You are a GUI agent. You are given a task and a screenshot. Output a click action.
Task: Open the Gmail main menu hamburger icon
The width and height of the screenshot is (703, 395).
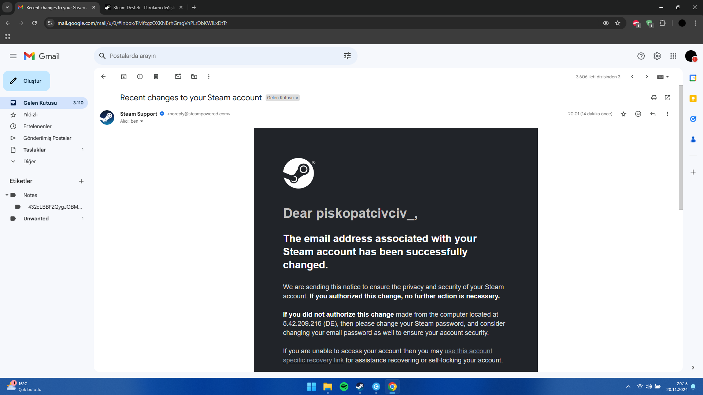click(x=13, y=56)
